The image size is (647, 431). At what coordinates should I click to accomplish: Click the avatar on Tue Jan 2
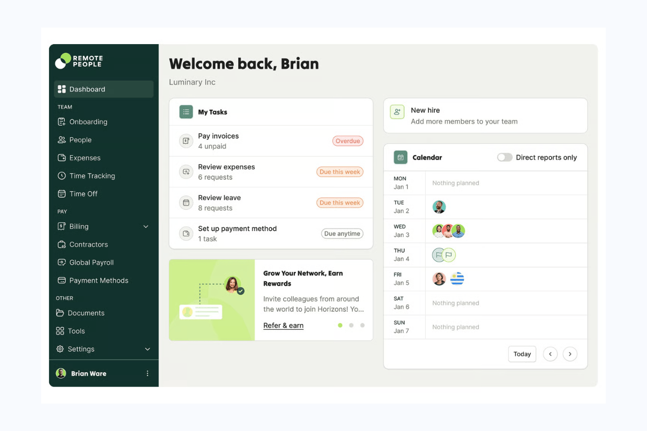[x=439, y=207]
